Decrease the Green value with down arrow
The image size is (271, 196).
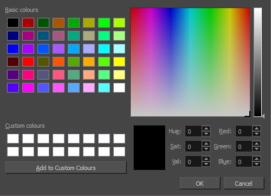[x=256, y=149]
